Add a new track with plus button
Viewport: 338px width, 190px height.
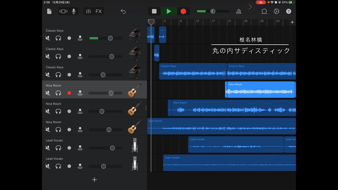94,180
